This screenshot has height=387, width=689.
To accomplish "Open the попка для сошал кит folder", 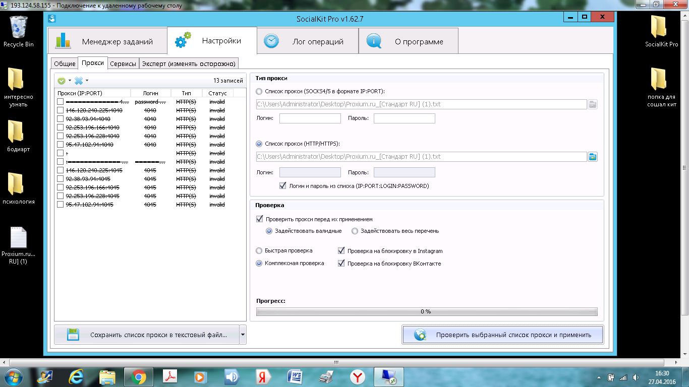I will click(661, 87).
